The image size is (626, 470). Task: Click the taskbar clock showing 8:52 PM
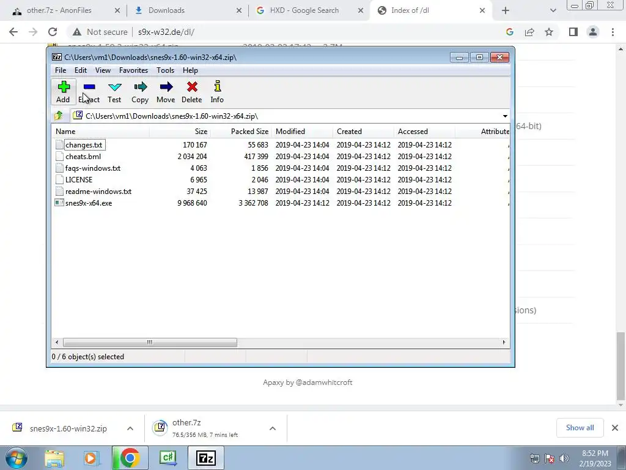(x=595, y=458)
